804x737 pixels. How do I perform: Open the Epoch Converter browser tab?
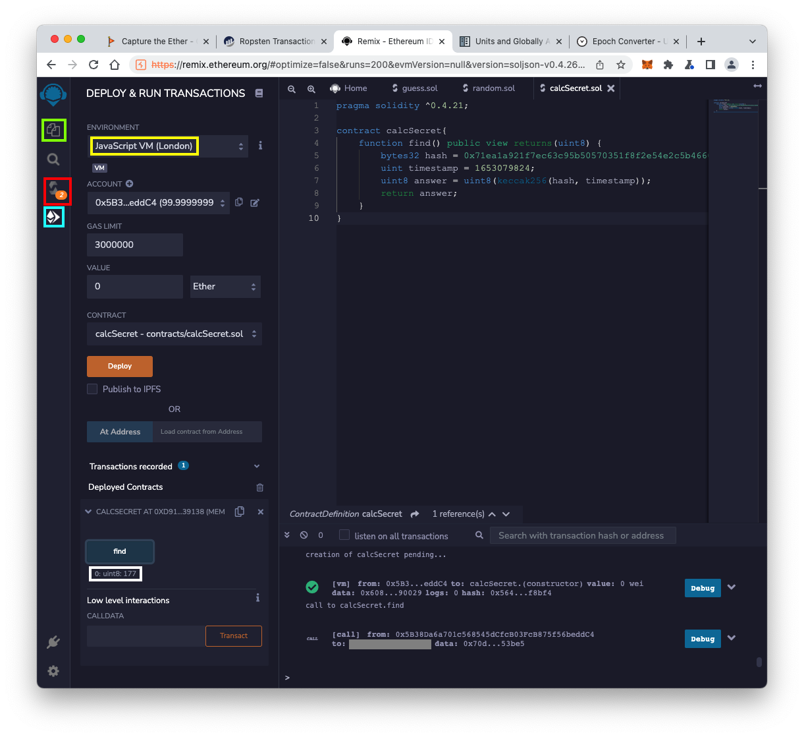(628, 41)
